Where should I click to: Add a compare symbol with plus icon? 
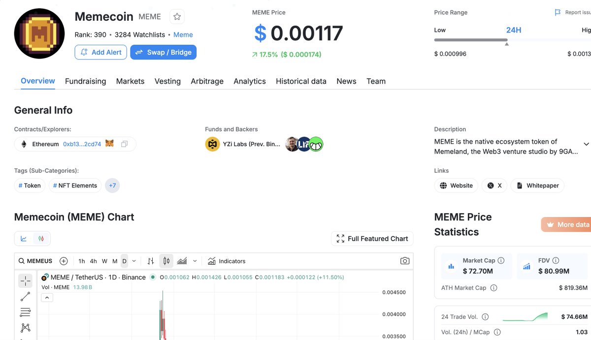coord(64,261)
